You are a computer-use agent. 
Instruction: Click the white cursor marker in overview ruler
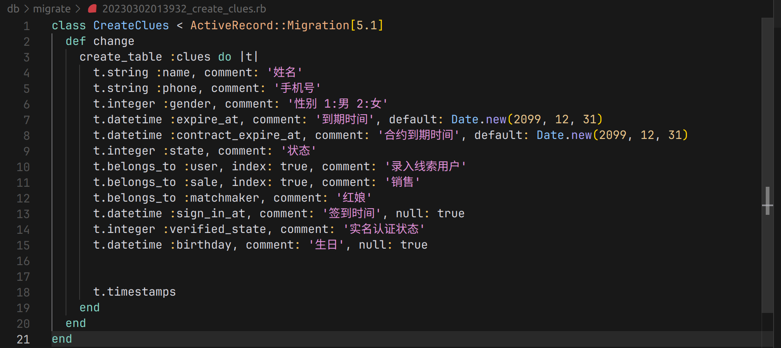(767, 204)
